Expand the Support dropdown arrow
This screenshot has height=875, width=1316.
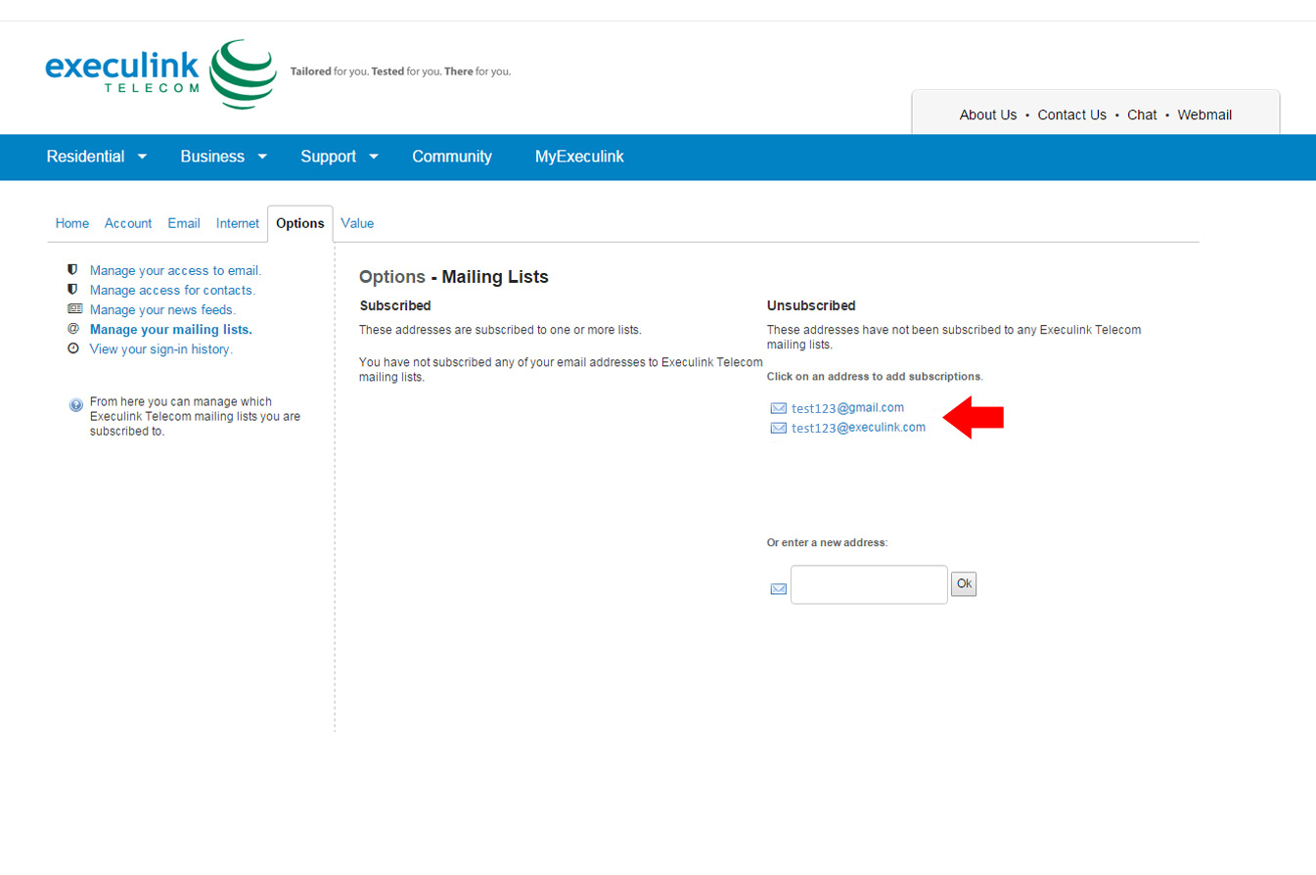point(374,157)
